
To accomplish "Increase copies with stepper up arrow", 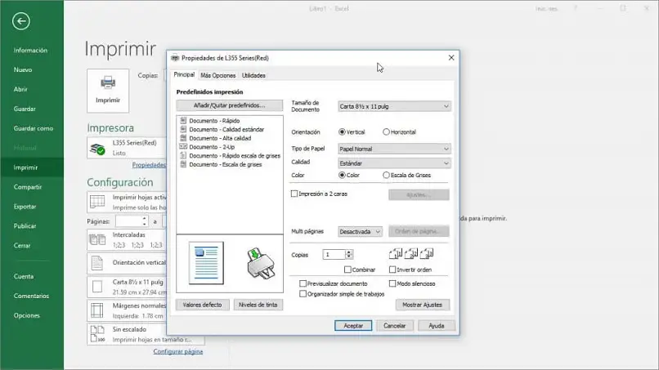I will pos(348,252).
